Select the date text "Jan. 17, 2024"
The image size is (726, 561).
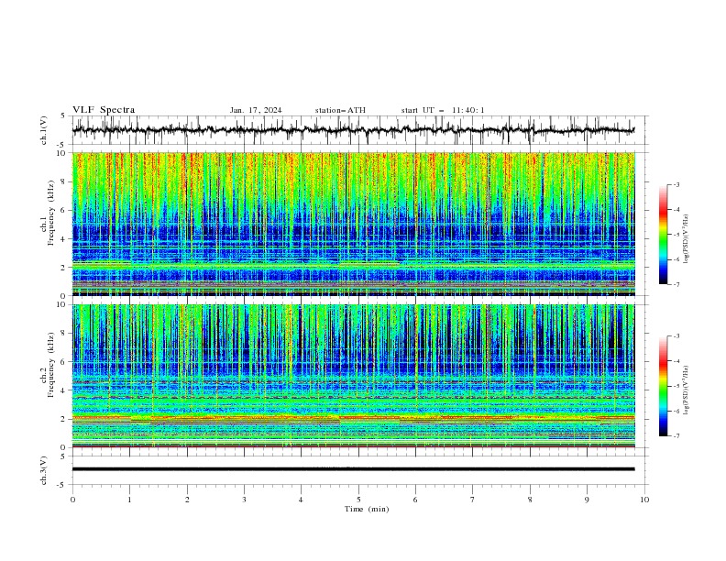point(256,110)
